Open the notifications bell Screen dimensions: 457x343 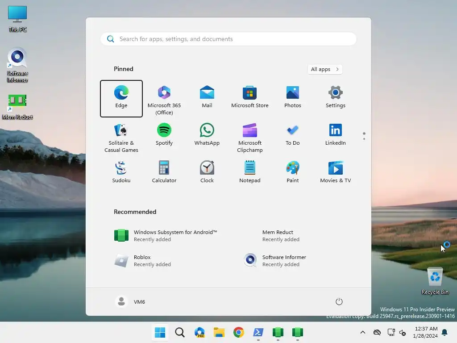pyautogui.click(x=445, y=332)
